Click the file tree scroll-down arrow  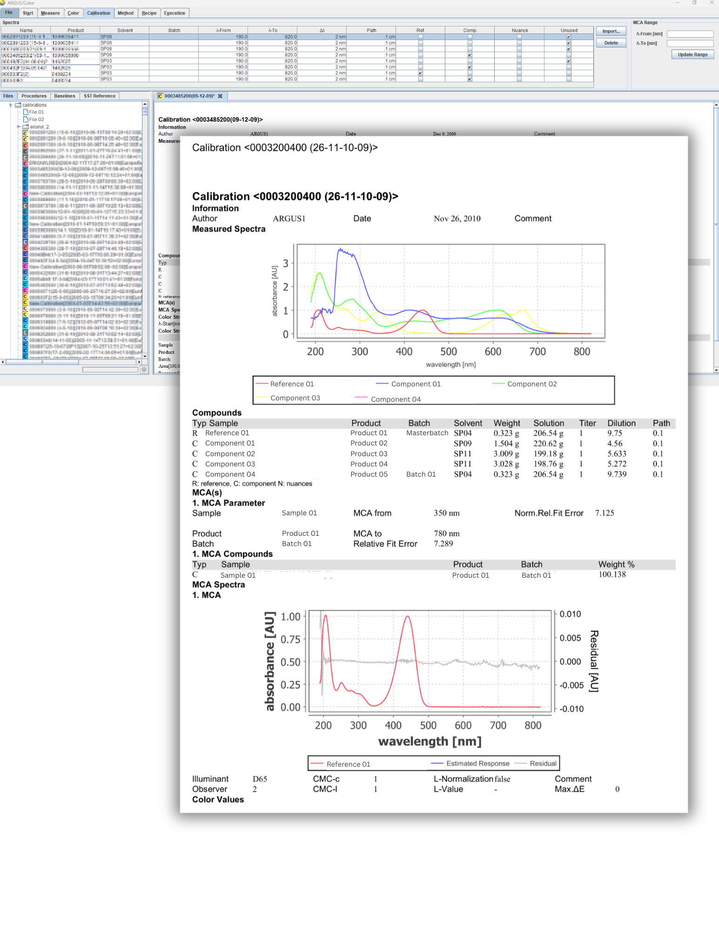click(145, 356)
